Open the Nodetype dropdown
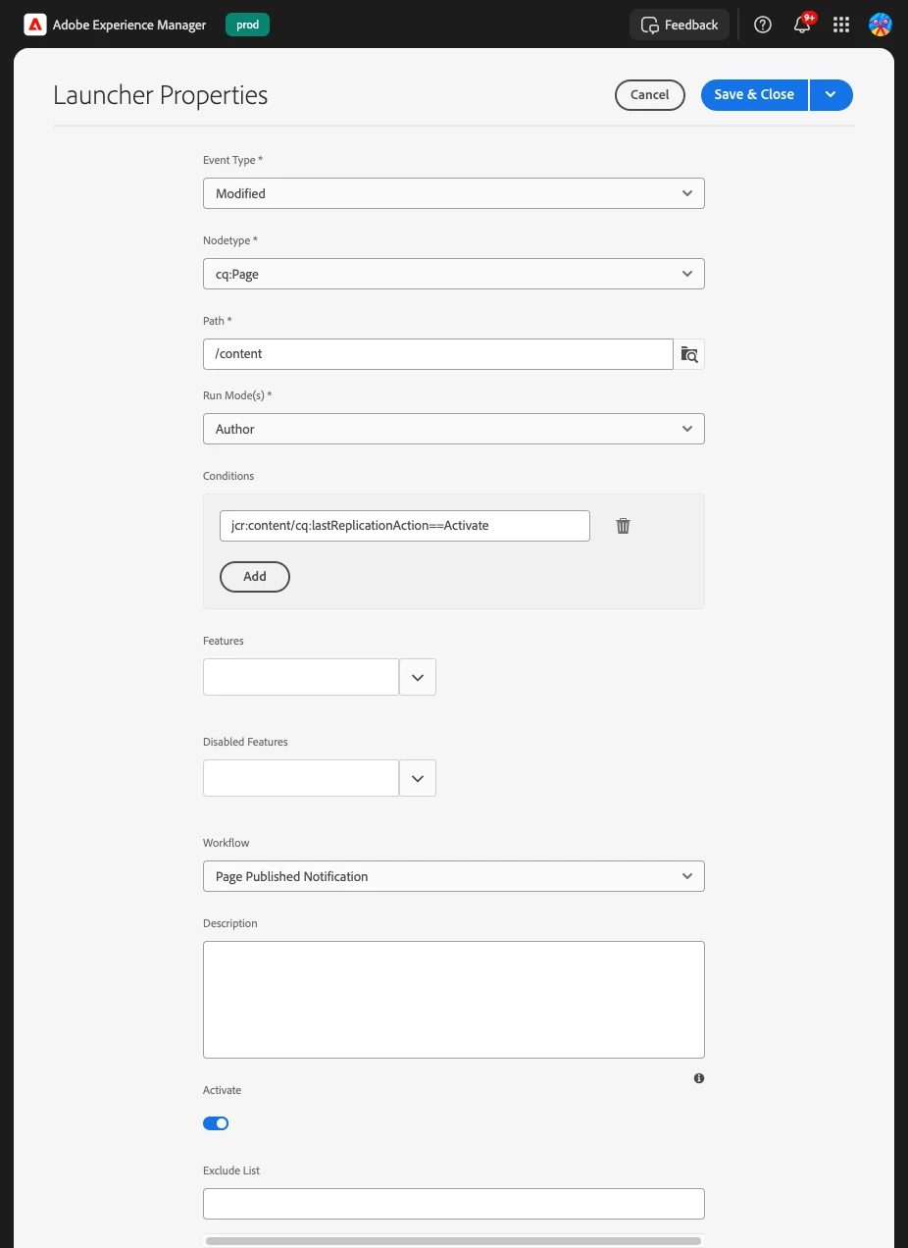Image resolution: width=908 pixels, height=1248 pixels. point(454,274)
